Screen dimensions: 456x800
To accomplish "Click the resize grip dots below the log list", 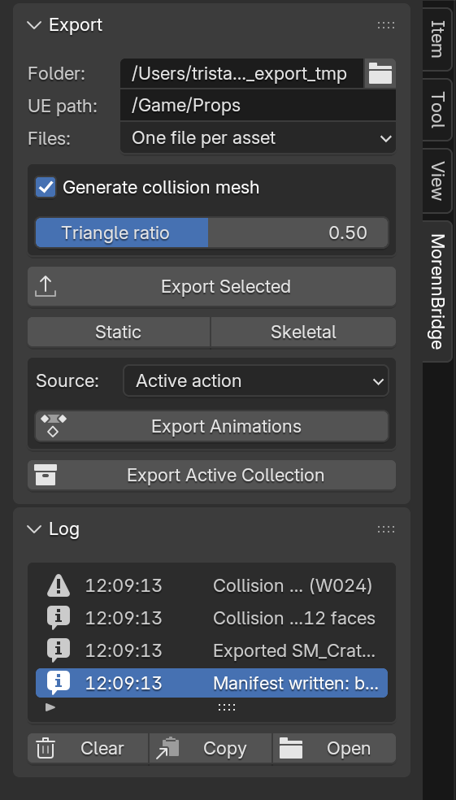I will pyautogui.click(x=227, y=707).
